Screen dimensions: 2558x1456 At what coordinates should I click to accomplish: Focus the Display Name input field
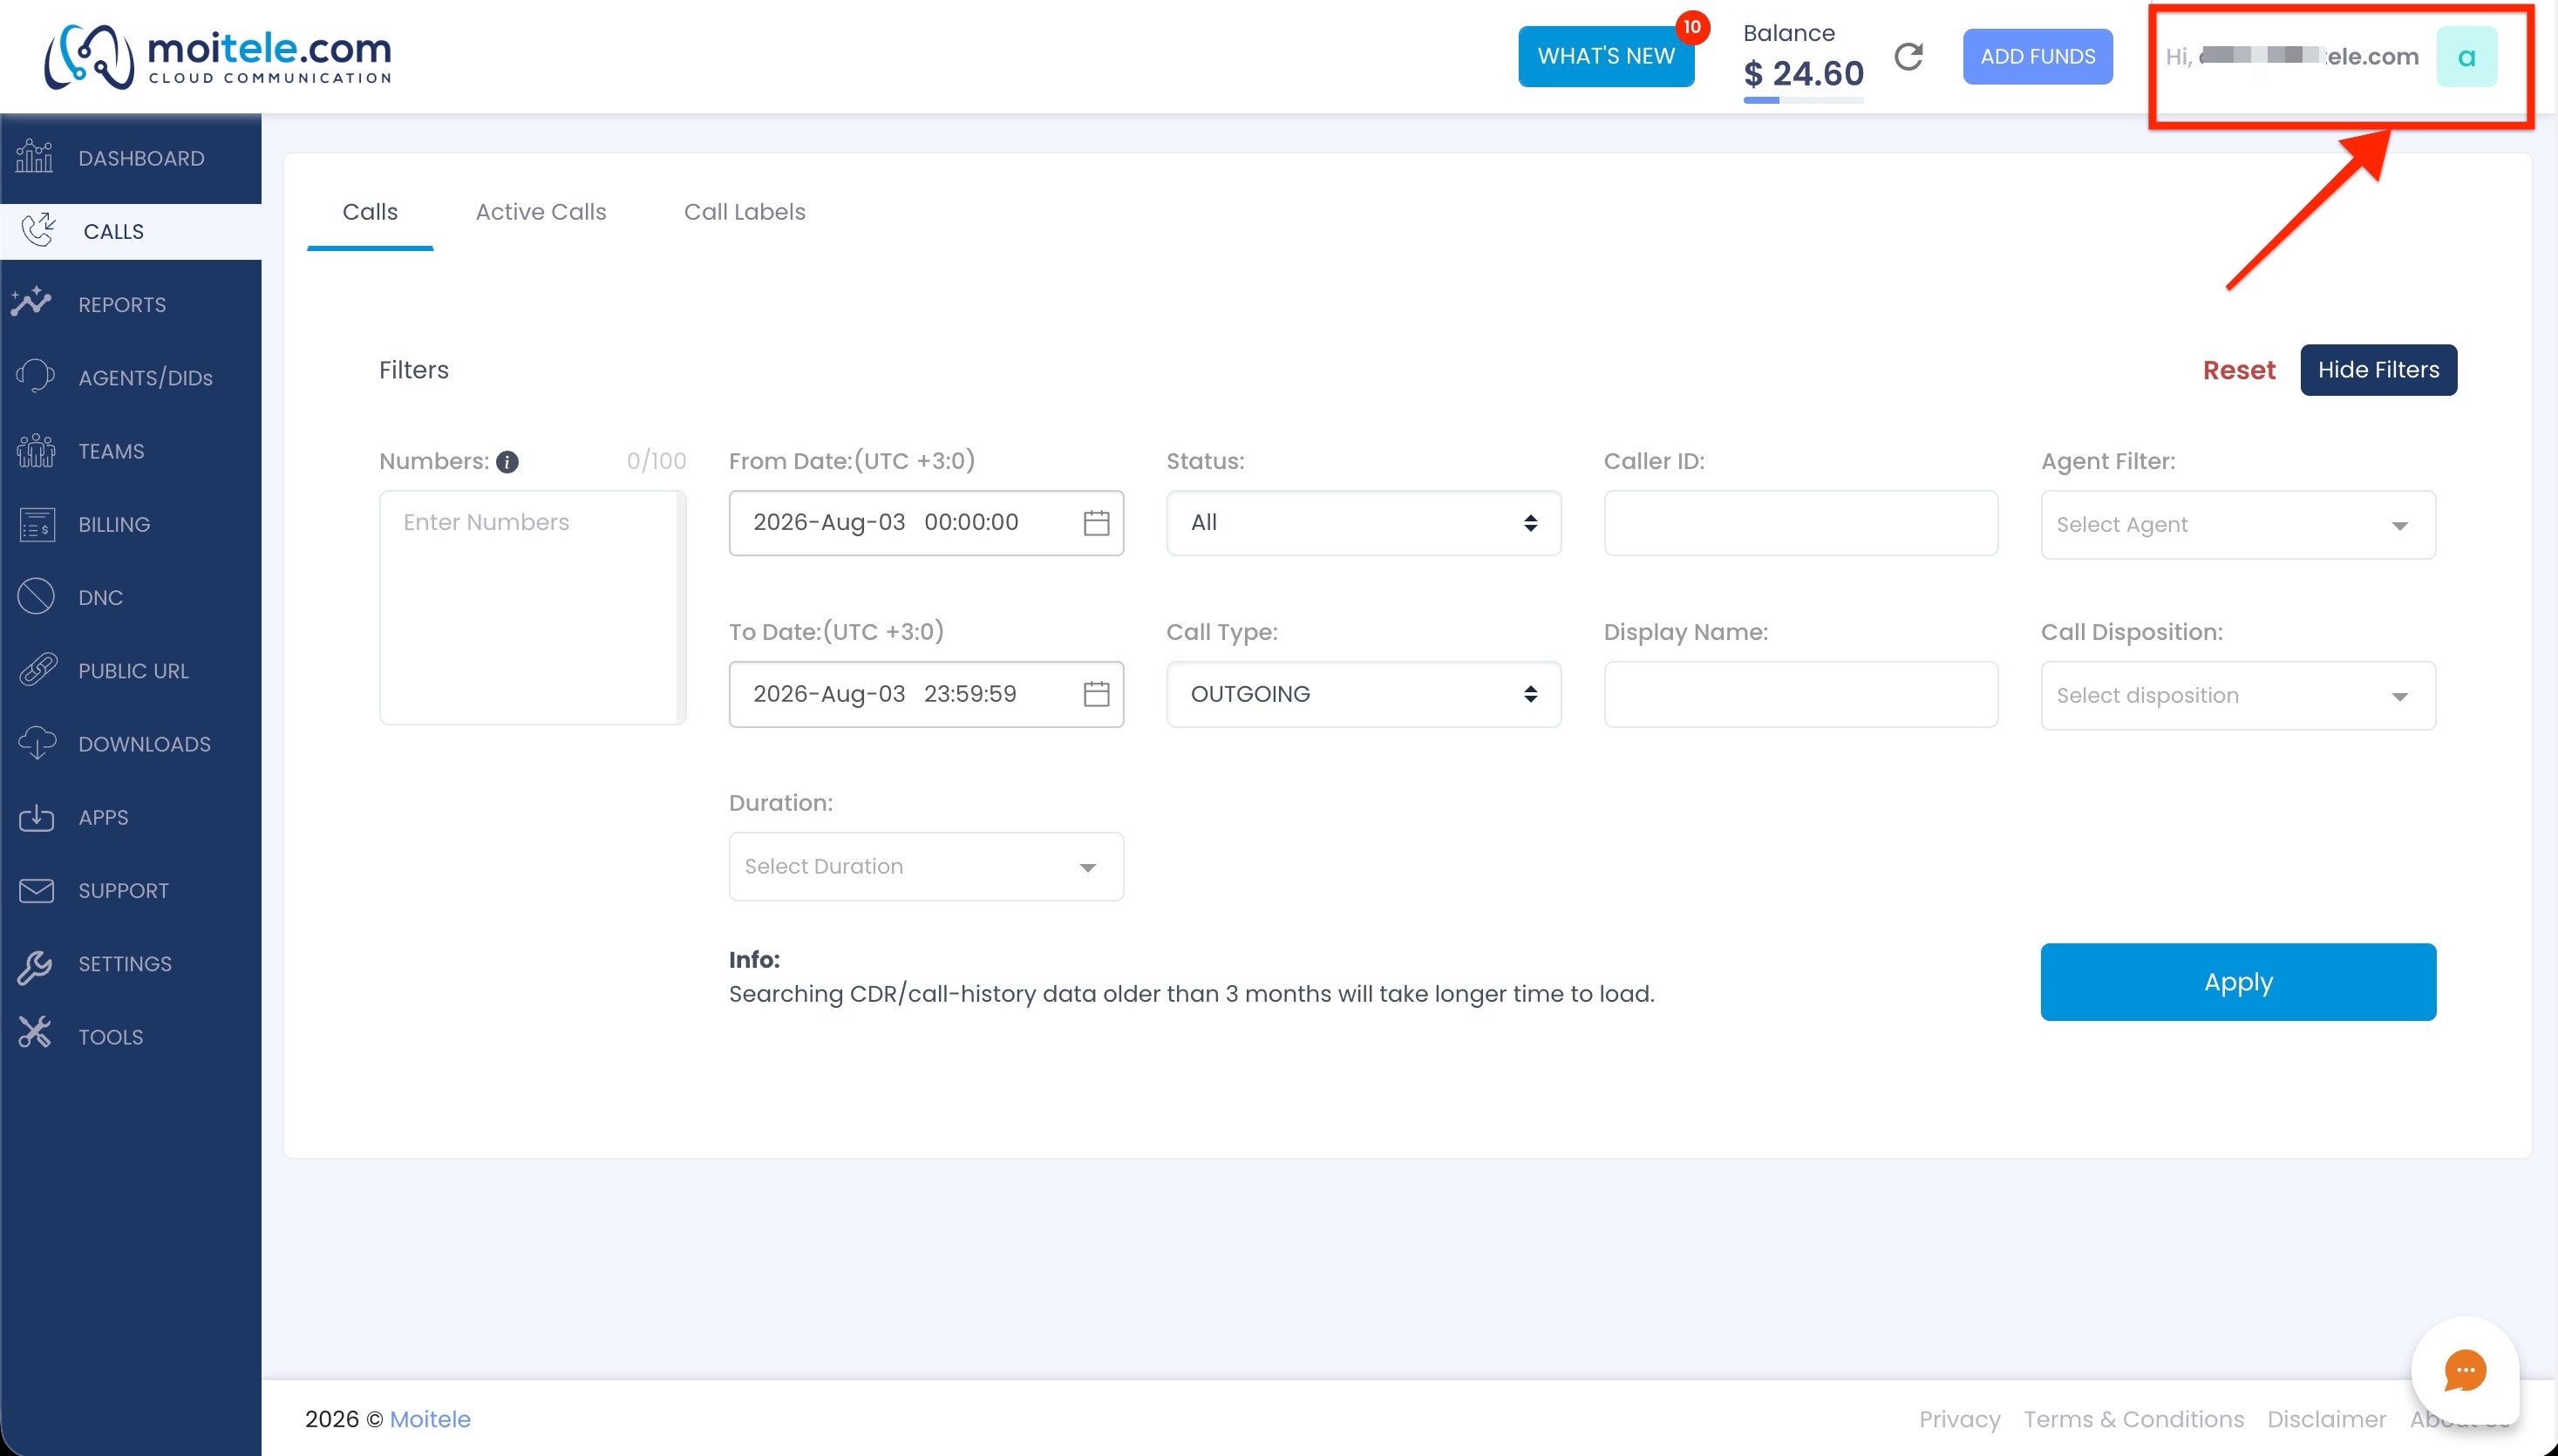(1801, 694)
